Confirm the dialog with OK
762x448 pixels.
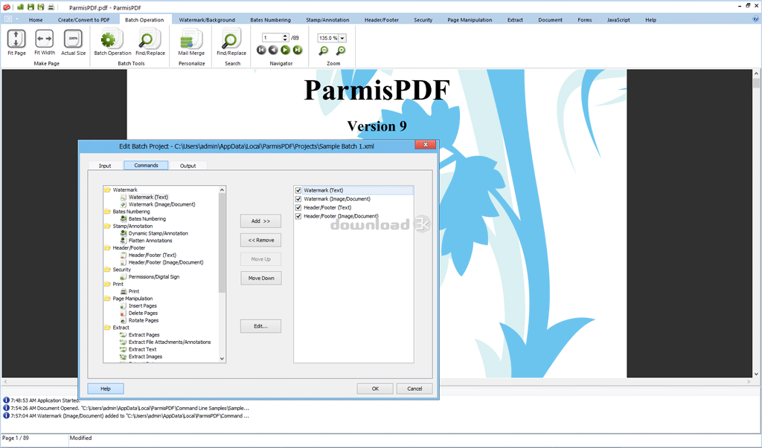coord(375,389)
